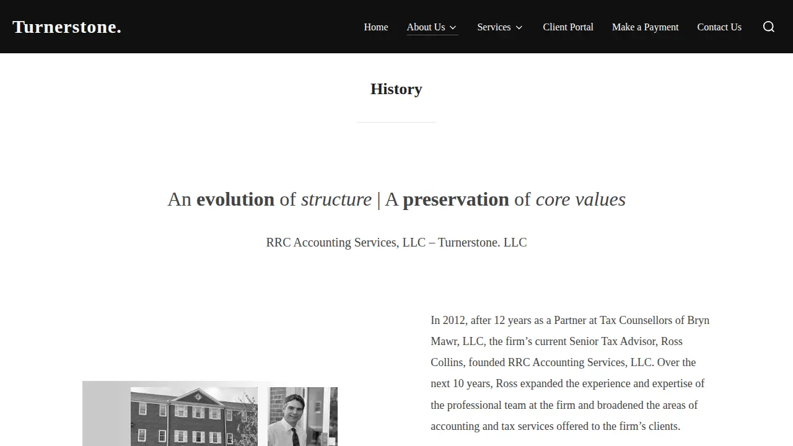793x446 pixels.
Task: Click the 'RRC Accounting Services, LLC – Turnerstone. LLC' subtitle
Action: 396,242
